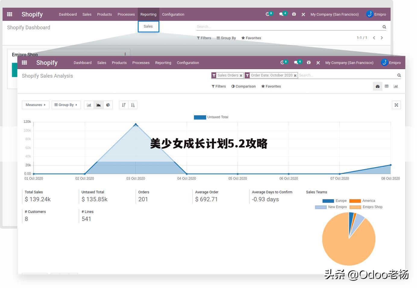Open Group By dropdown in Shopify Dashboard
The image size is (417, 288).
click(226, 38)
